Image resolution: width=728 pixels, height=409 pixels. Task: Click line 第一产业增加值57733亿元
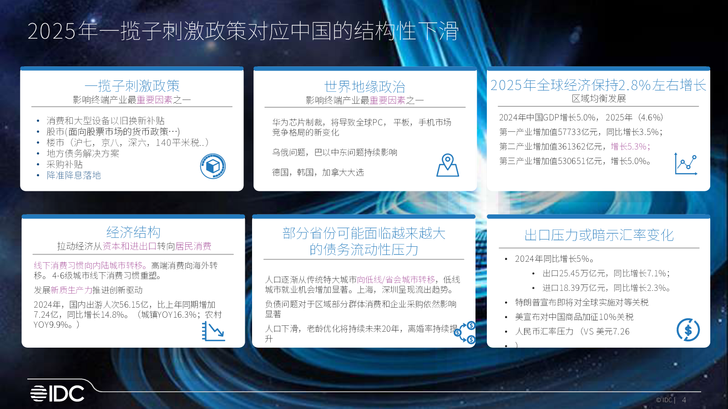[x=581, y=132]
